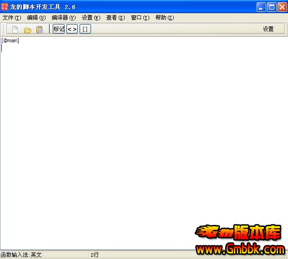Click the [@main] line in the editor

point(10,41)
